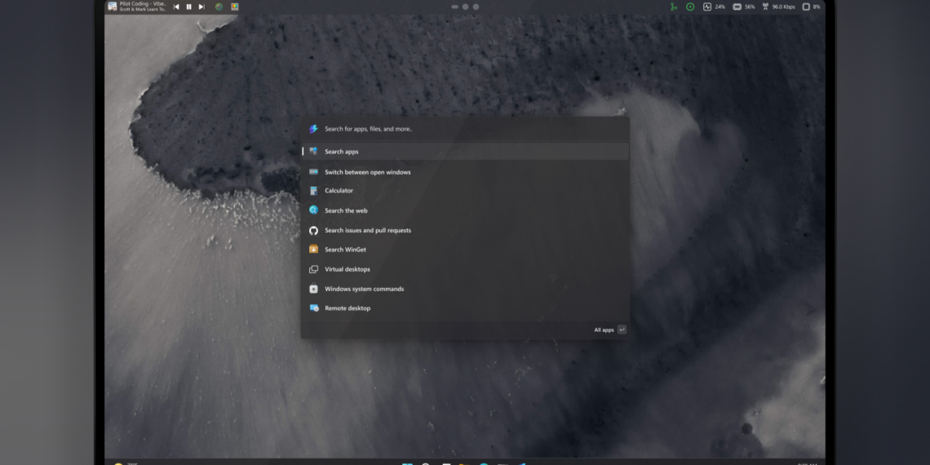
Task: Click the 'Pilot Coding - Vibe..' media title
Action: (142, 3)
